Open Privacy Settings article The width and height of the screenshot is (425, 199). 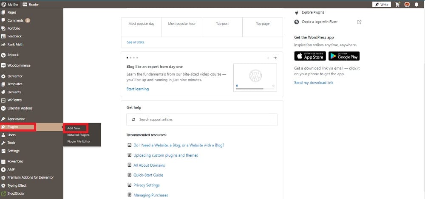click(146, 185)
